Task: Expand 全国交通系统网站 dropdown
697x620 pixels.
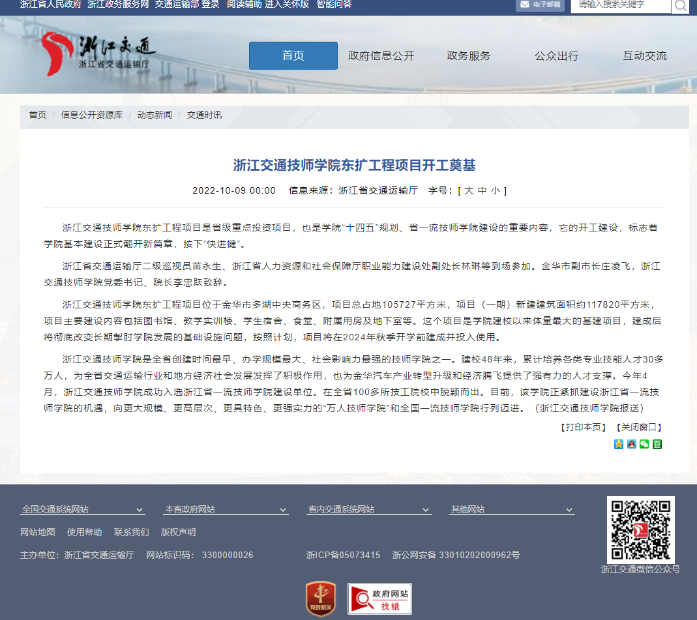Action: click(x=82, y=510)
